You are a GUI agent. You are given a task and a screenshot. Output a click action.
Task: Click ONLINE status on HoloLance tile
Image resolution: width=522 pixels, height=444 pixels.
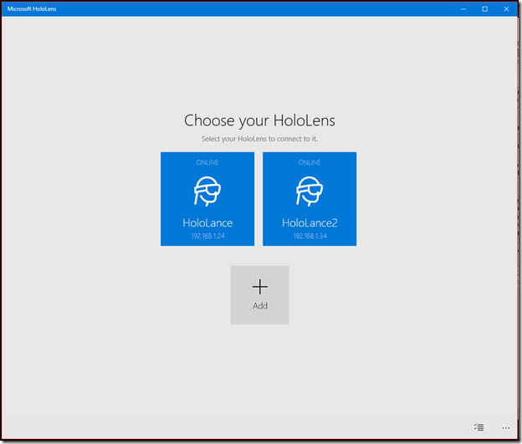point(207,162)
